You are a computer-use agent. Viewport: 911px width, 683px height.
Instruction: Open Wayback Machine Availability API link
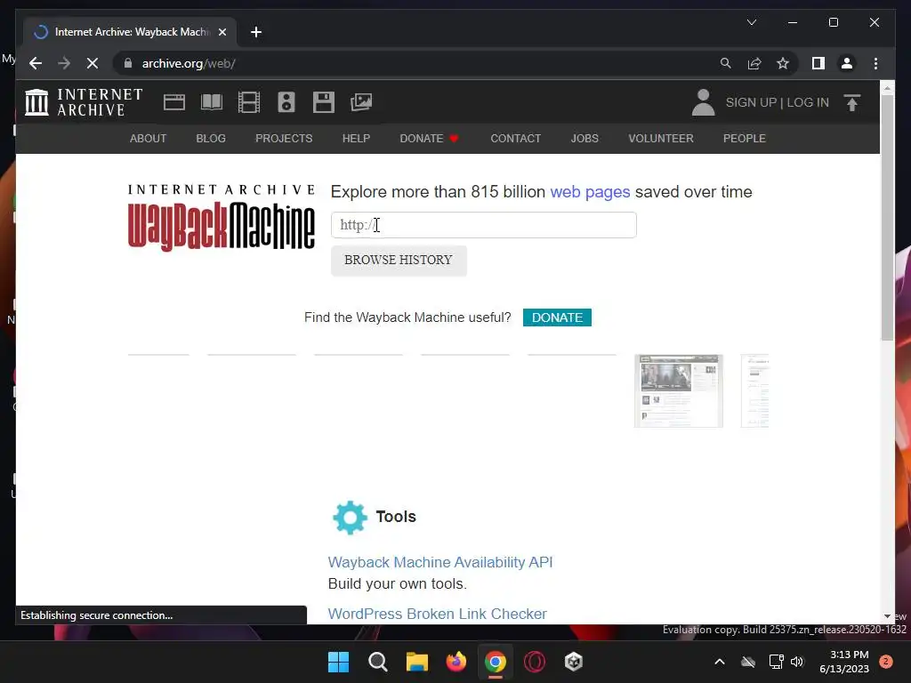pyautogui.click(x=440, y=562)
